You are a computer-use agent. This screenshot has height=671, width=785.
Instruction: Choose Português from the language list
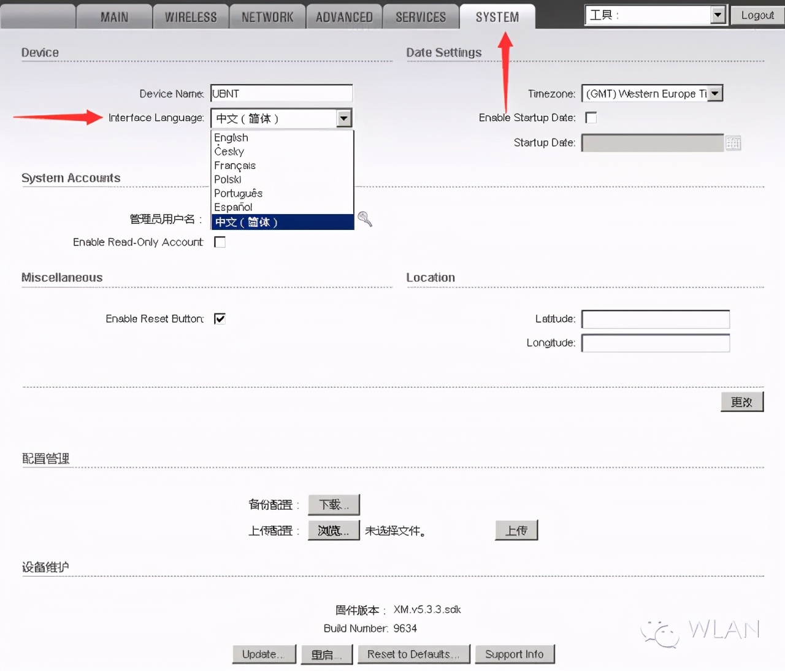(x=282, y=193)
